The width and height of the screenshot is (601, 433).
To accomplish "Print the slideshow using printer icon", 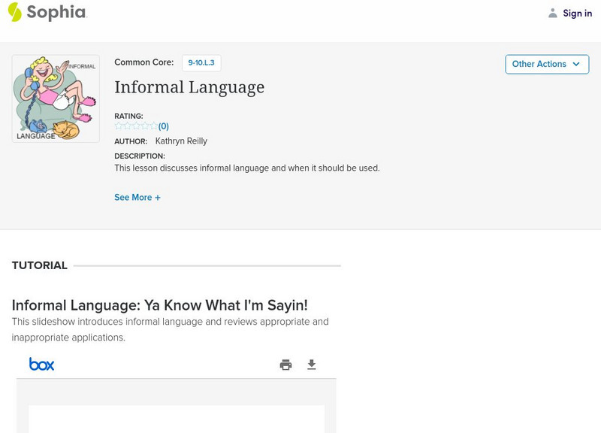I will [x=285, y=365].
